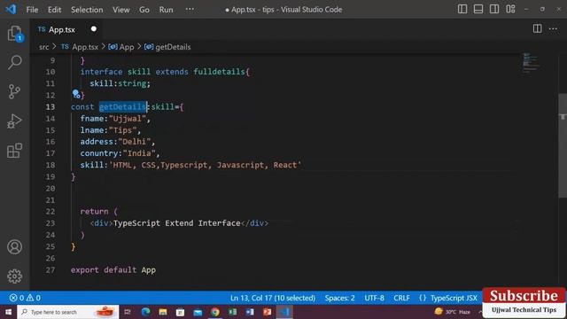Screen dimensions: 567x319
Task: Click the "Ujjwal" string on line 14
Action: click(x=128, y=119)
